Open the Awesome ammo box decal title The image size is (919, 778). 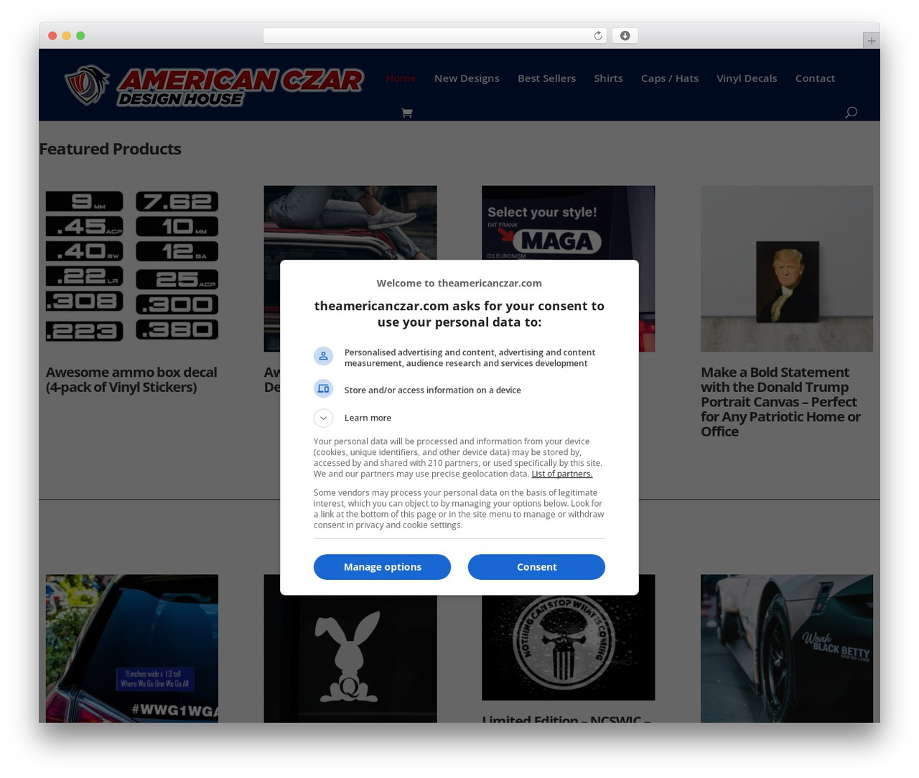pos(131,380)
